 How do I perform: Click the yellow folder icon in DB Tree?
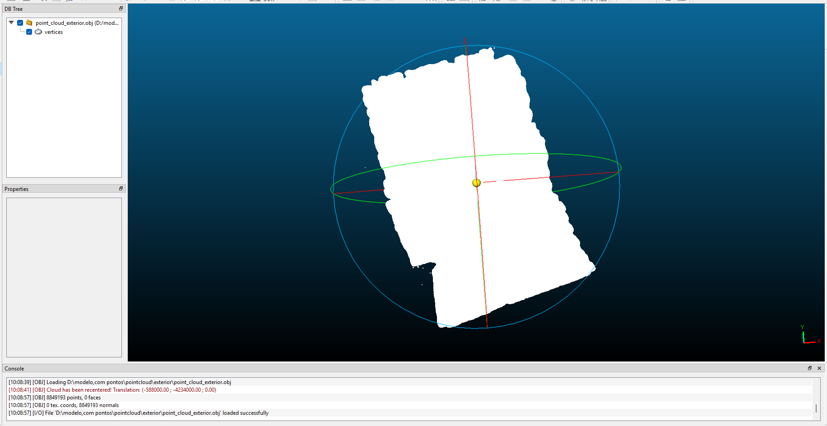coord(29,23)
